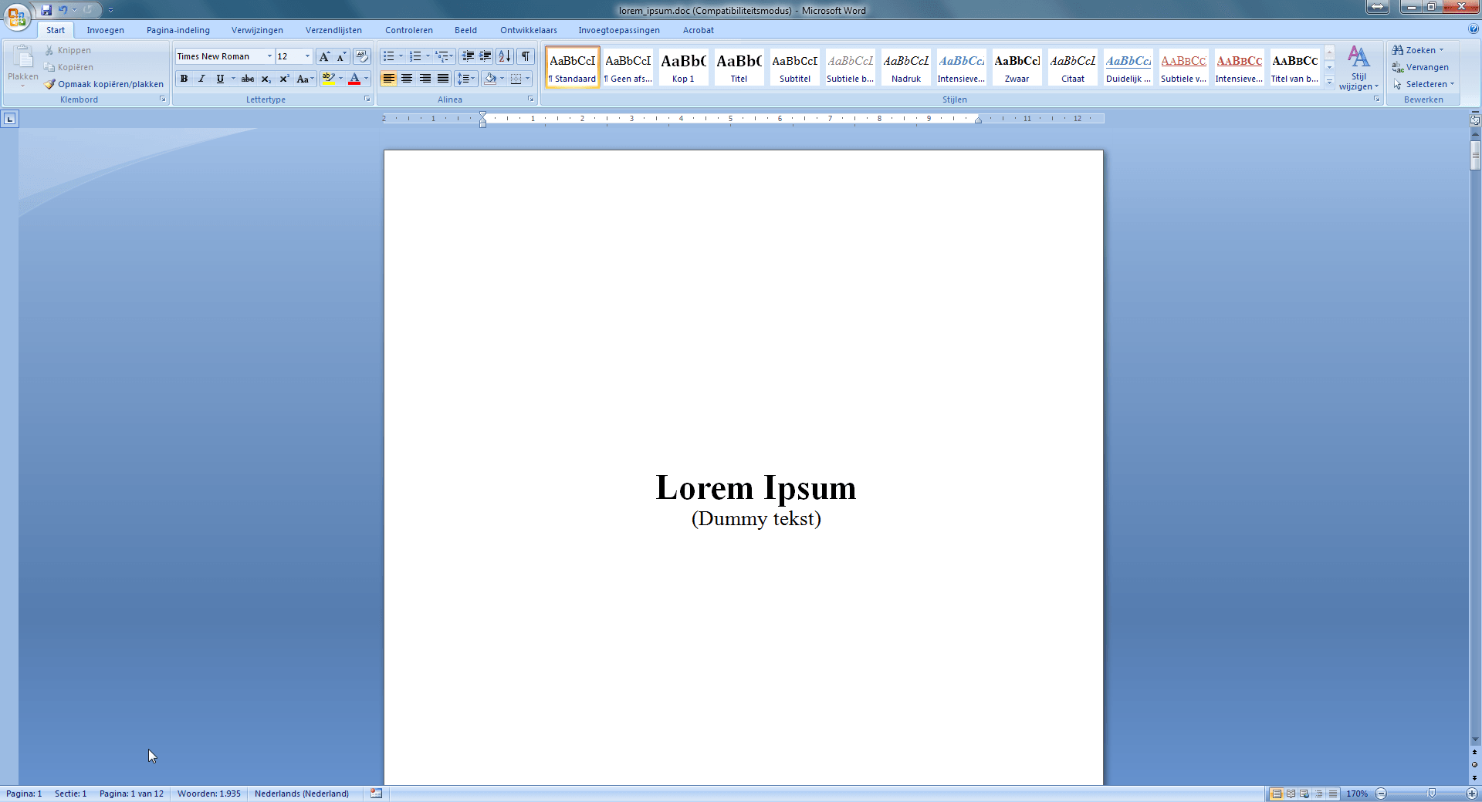Open the change case Aa dropdown
Viewport: 1482px width, 802px height.
click(x=306, y=79)
